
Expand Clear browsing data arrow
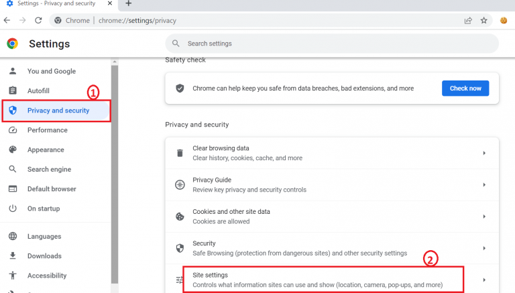point(483,154)
